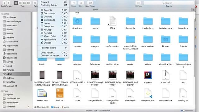This screenshot has width=199, height=112.
Task: Select Desktop in the Go menu
Action: click(53, 16)
